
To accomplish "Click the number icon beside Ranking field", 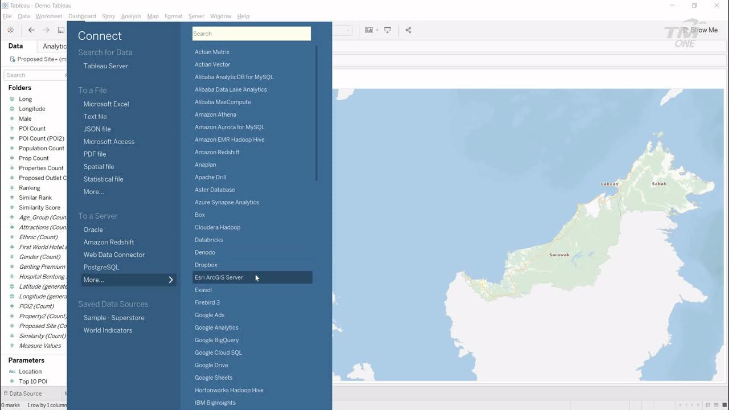I will pyautogui.click(x=12, y=188).
